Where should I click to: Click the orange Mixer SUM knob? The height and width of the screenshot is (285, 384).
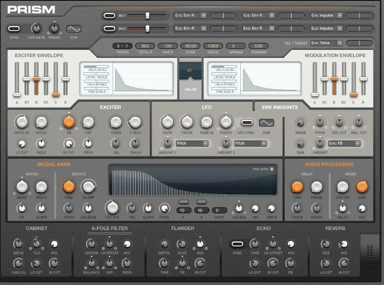point(362,187)
